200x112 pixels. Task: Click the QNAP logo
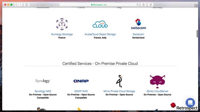(81, 81)
